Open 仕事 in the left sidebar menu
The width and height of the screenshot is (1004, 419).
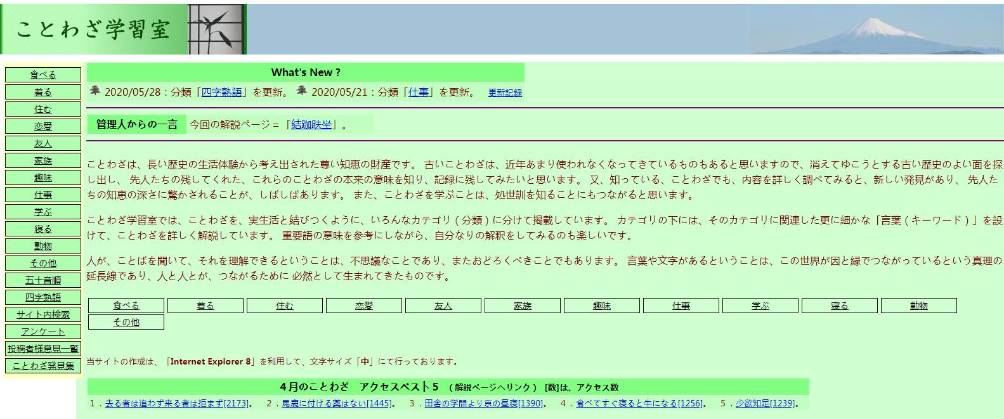[x=43, y=195]
